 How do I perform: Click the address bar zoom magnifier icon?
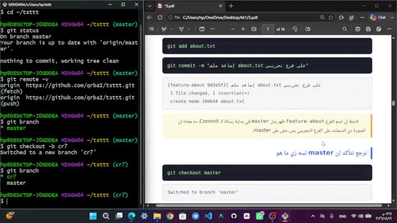pyautogui.click(x=322, y=18)
